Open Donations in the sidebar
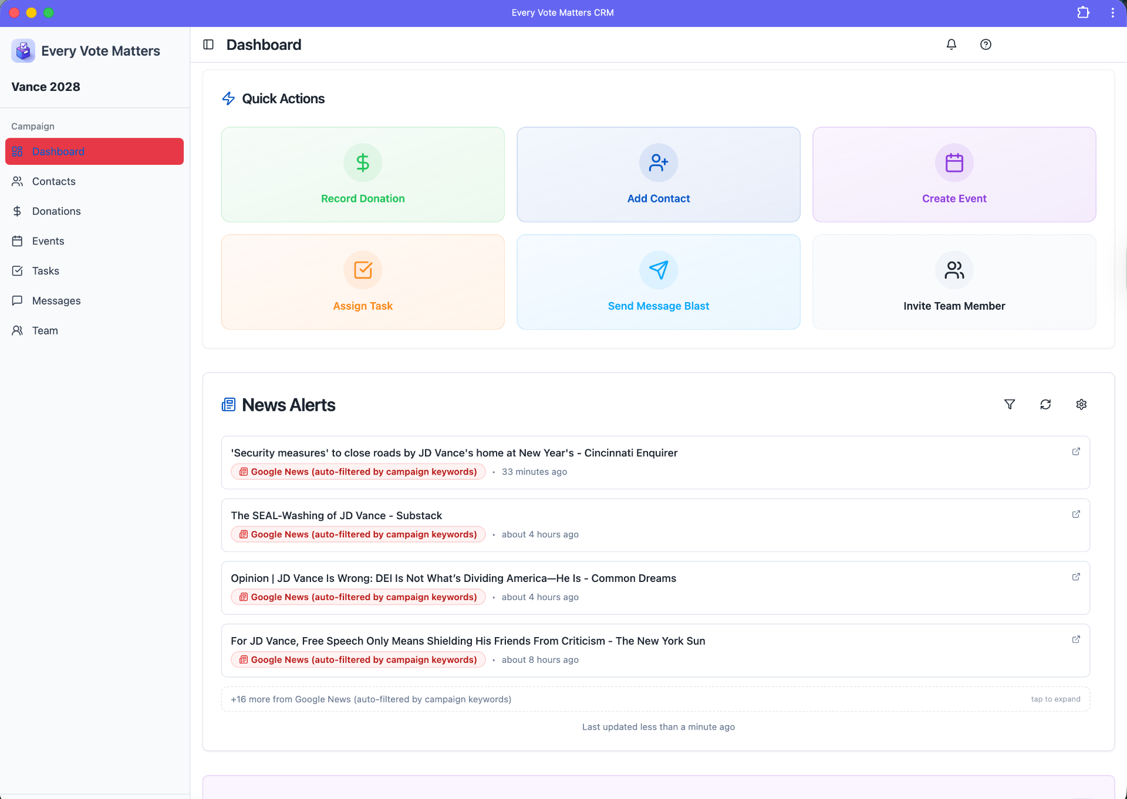This screenshot has height=799, width=1127. coord(56,211)
